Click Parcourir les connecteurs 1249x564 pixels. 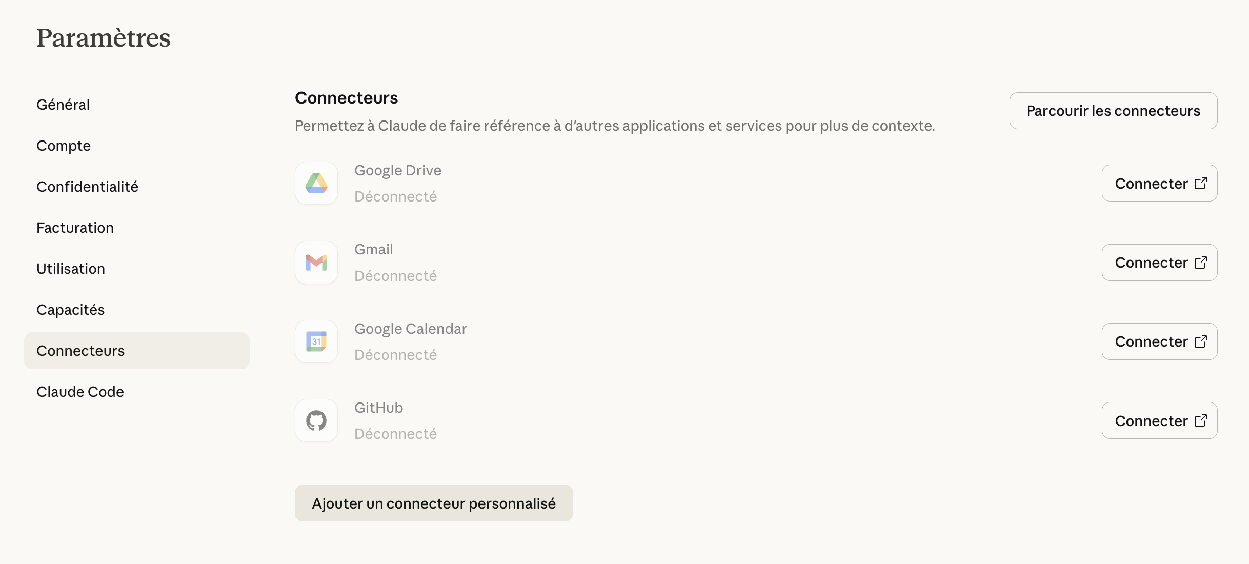point(1112,110)
